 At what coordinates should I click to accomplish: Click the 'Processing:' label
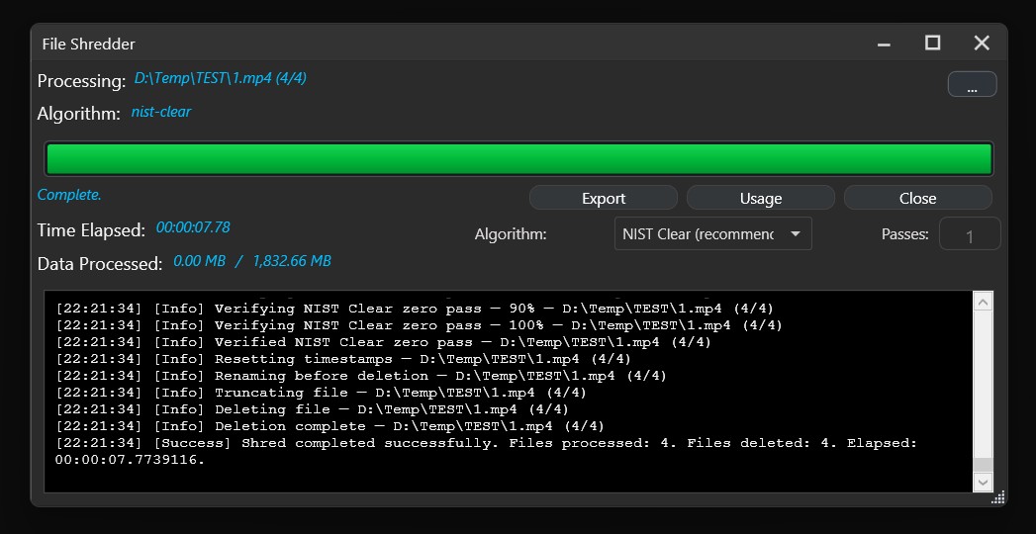click(x=81, y=81)
